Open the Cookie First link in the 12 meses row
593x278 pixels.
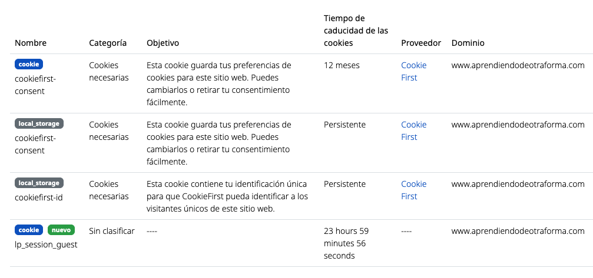coord(413,71)
